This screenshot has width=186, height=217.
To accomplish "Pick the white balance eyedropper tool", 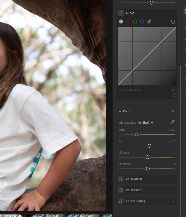I will pyautogui.click(x=172, y=122).
